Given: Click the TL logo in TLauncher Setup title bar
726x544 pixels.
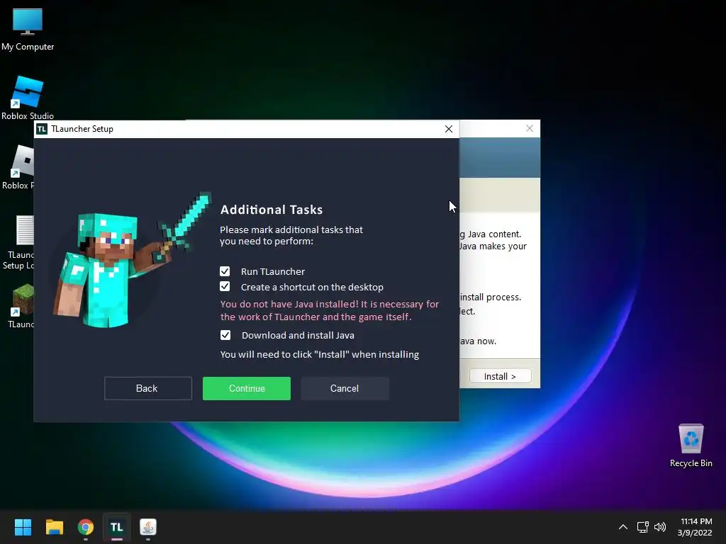Looking at the screenshot, I should click(42, 129).
